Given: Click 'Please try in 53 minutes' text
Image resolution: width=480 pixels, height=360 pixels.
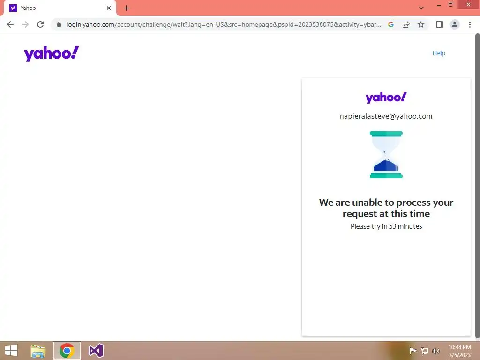Looking at the screenshot, I should click(386, 226).
